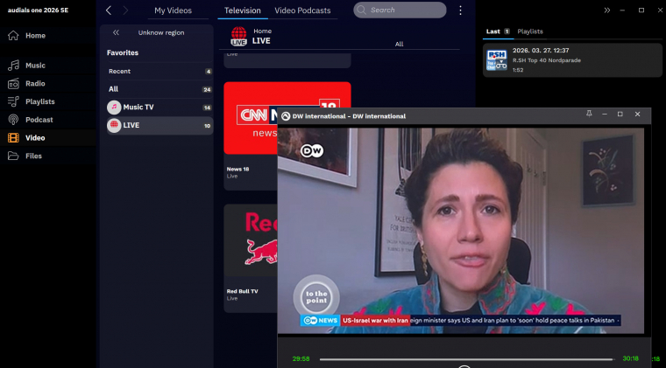Select Playlists in the left sidebar
666x368 pixels.
tap(39, 101)
